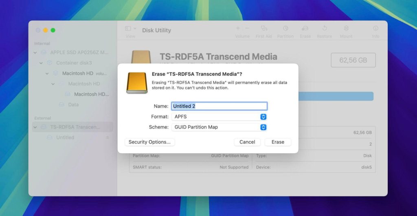Click the blue disk usage bar
This screenshot has height=216, width=417.
tap(336, 96)
